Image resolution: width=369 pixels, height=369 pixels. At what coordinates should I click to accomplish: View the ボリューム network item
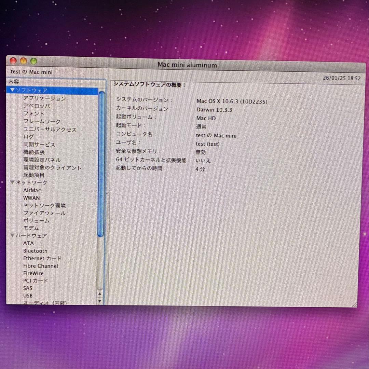click(x=36, y=220)
